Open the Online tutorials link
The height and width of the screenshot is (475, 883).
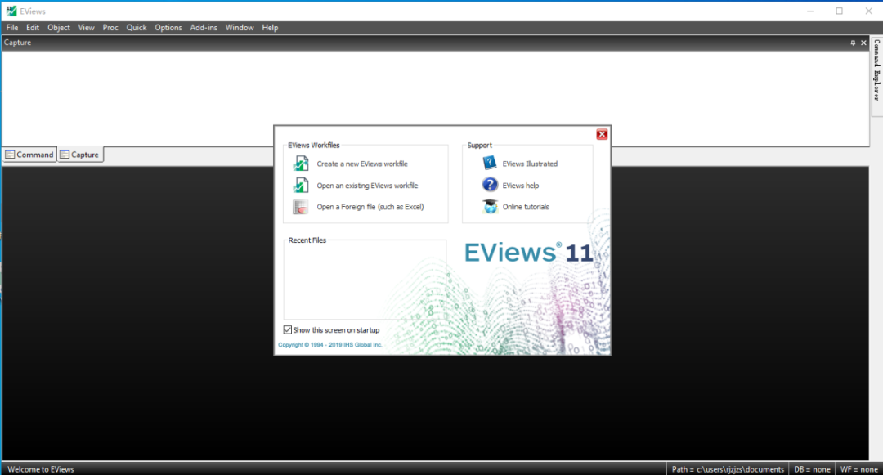(526, 207)
